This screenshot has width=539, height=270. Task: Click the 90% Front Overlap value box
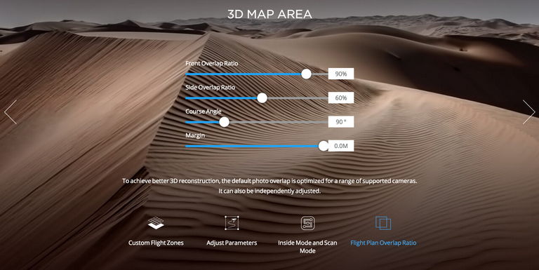[341, 74]
